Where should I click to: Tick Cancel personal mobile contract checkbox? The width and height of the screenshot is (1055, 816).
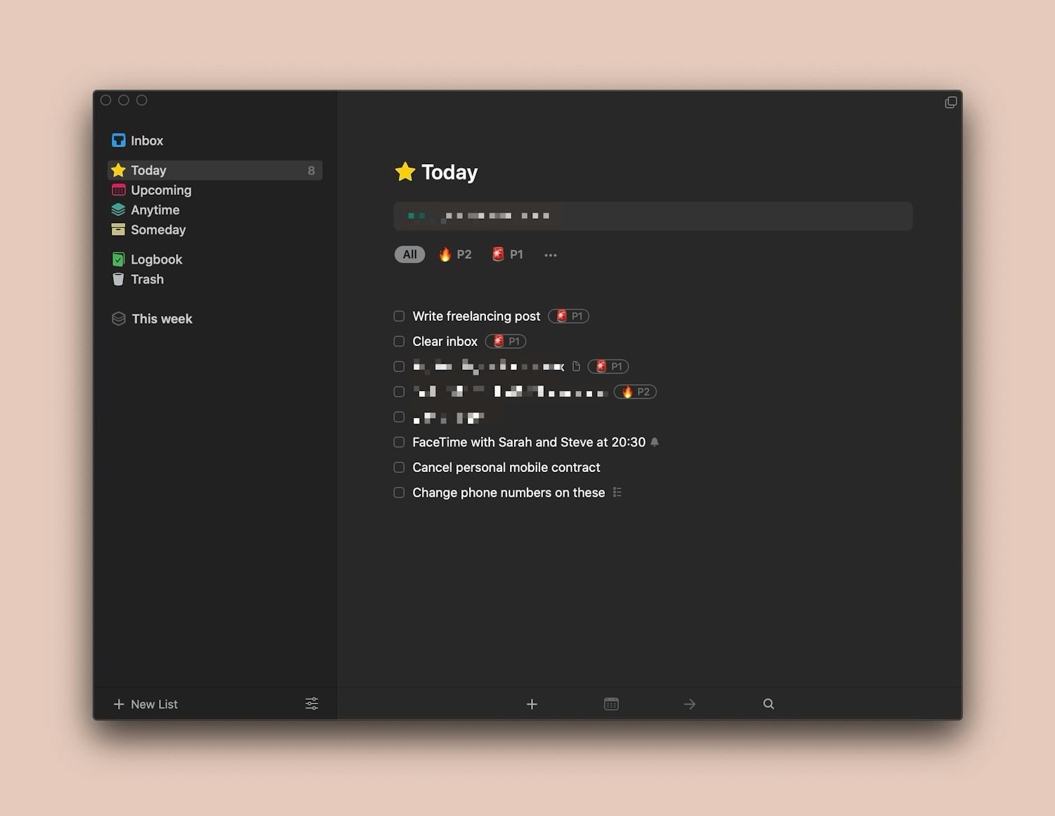pyautogui.click(x=399, y=468)
